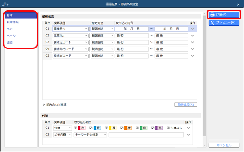
Task: Click operation chevron for 伝票No. row
Action: click(192, 35)
